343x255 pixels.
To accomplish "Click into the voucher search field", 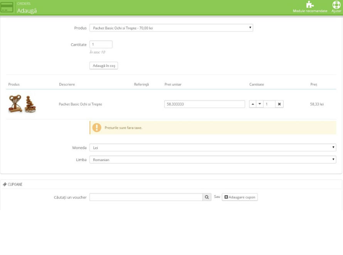I will point(146,197).
